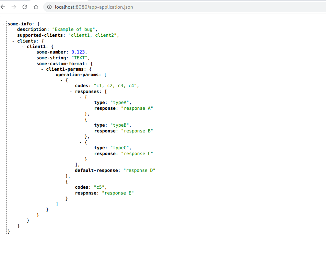Click the "some-info" key label
The height and width of the screenshot is (258, 326).
[20, 24]
